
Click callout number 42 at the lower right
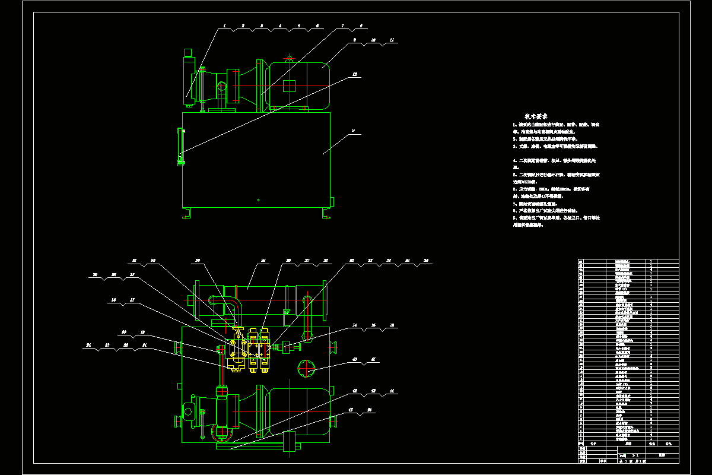pos(355,391)
